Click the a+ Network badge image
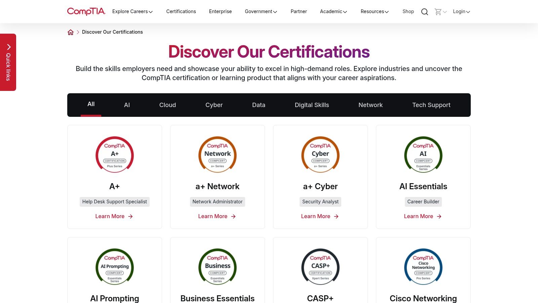This screenshot has height=303, width=538. (217, 155)
